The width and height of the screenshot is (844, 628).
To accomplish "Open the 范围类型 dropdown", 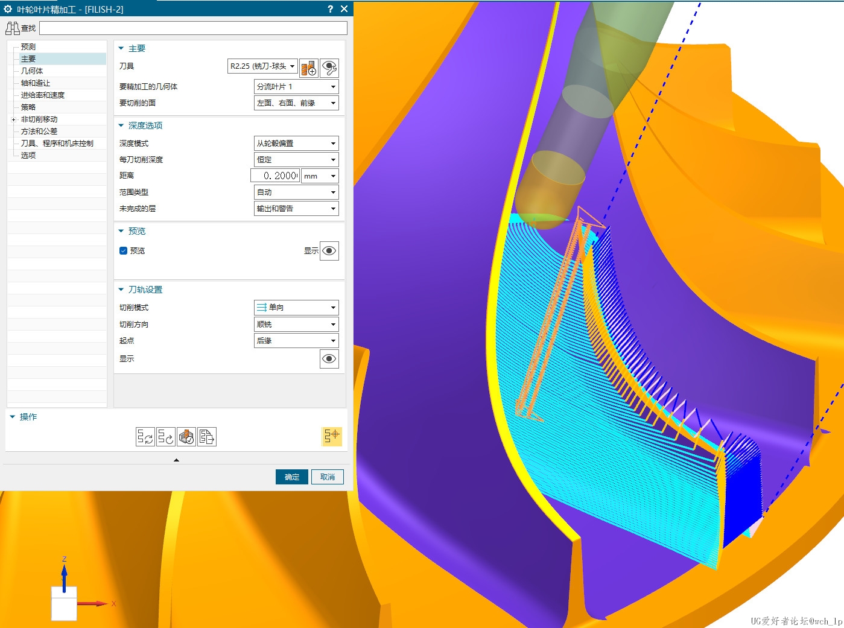I will coord(296,192).
